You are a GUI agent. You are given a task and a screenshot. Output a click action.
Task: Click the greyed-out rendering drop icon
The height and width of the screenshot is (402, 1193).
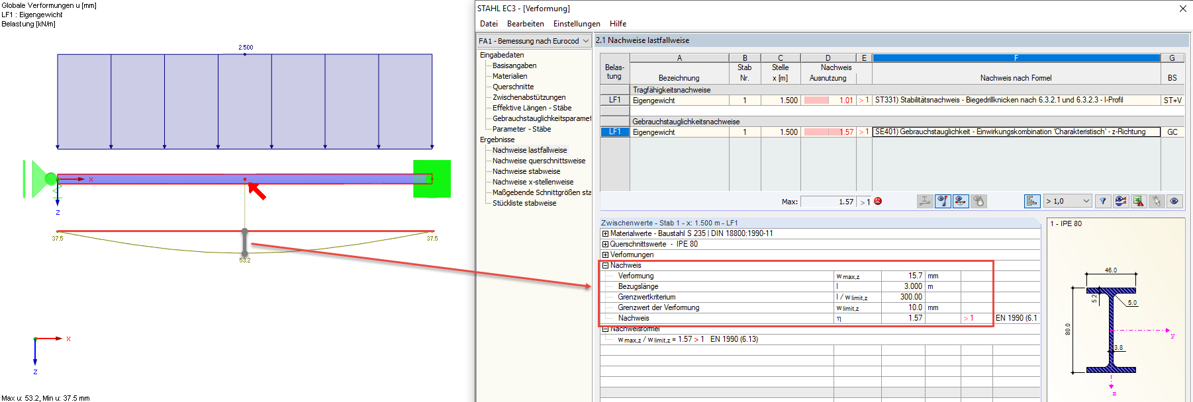click(978, 201)
